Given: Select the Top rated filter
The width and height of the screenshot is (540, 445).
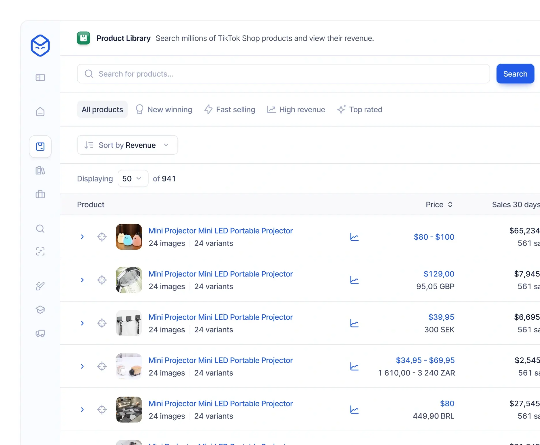Looking at the screenshot, I should pyautogui.click(x=359, y=109).
